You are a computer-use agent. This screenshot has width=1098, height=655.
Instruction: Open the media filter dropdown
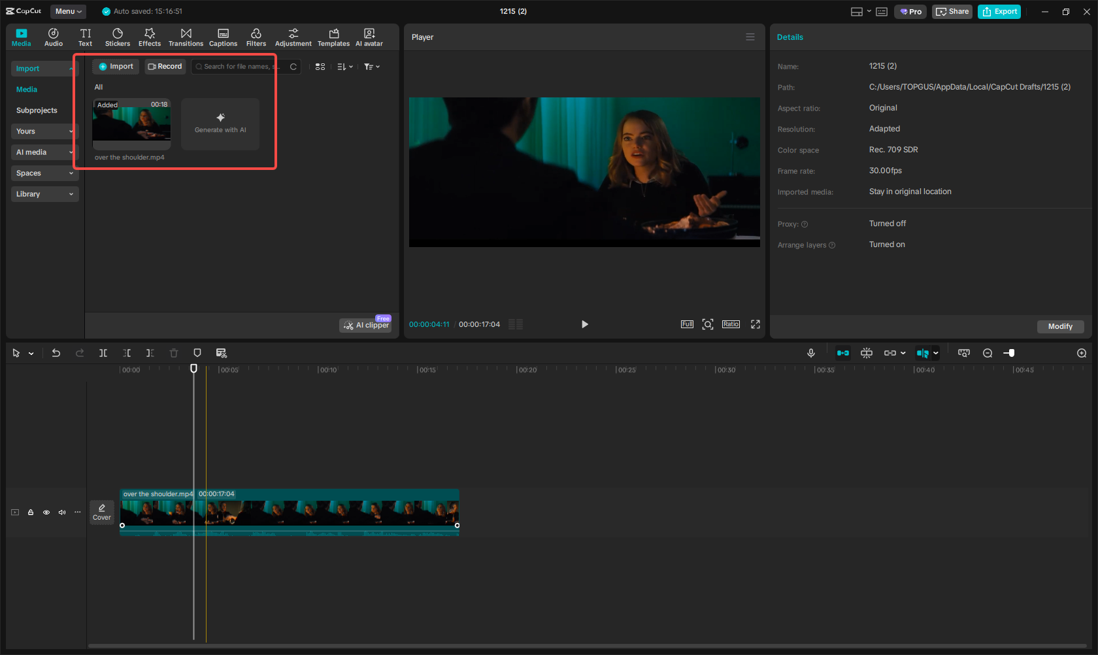pos(372,67)
